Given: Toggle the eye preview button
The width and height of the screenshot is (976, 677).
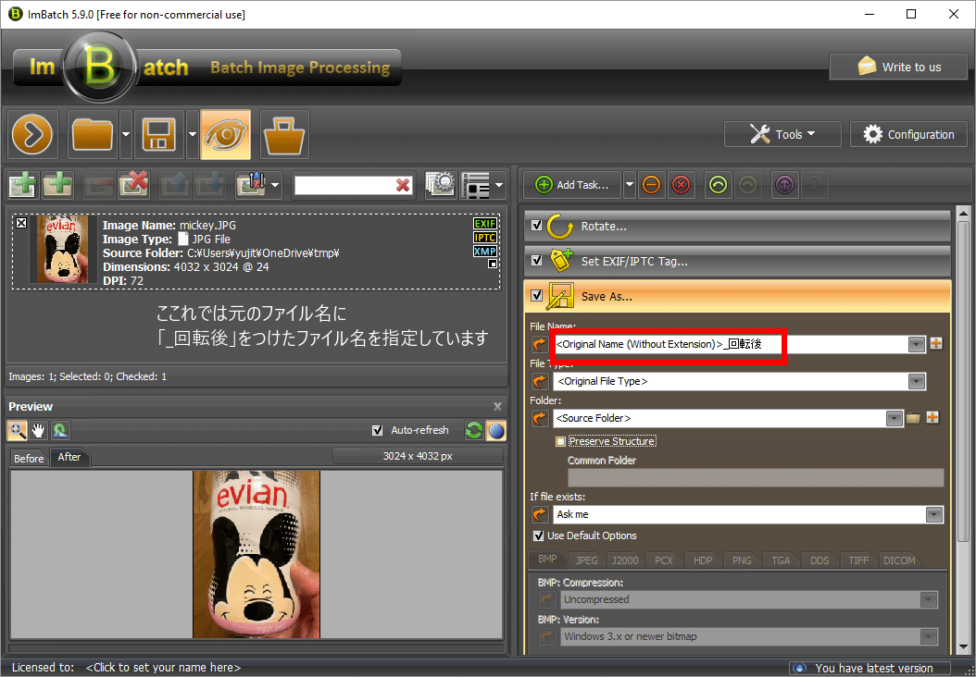Looking at the screenshot, I should pyautogui.click(x=225, y=135).
